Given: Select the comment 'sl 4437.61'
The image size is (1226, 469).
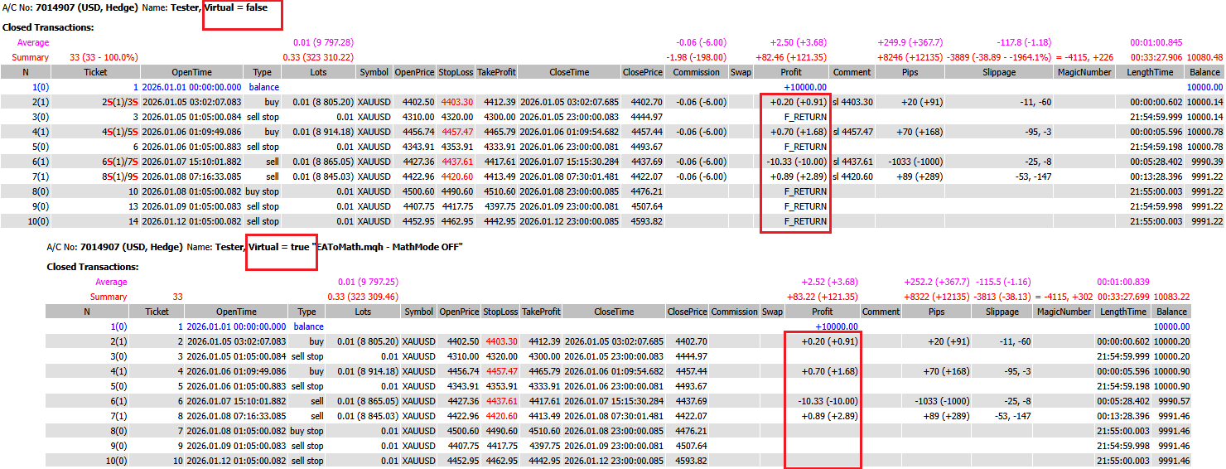Looking at the screenshot, I should click(x=853, y=162).
